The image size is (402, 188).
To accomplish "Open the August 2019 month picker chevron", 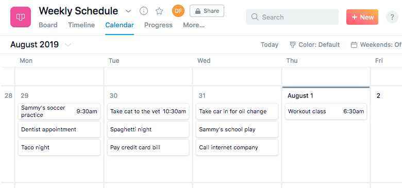I will point(68,45).
